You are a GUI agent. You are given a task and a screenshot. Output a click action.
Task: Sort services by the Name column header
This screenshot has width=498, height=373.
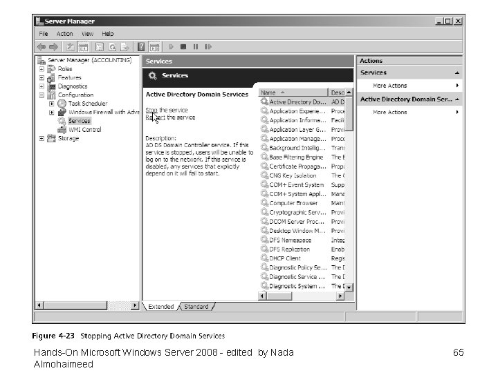293,93
